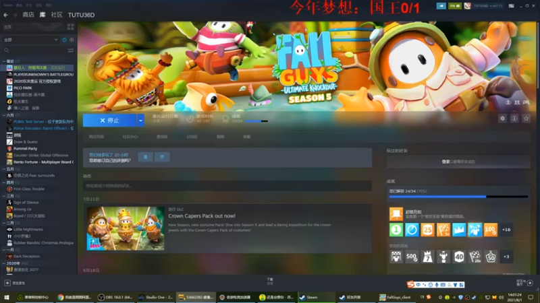Click the activity post input field
This screenshot has height=303, width=540.
click(x=227, y=186)
